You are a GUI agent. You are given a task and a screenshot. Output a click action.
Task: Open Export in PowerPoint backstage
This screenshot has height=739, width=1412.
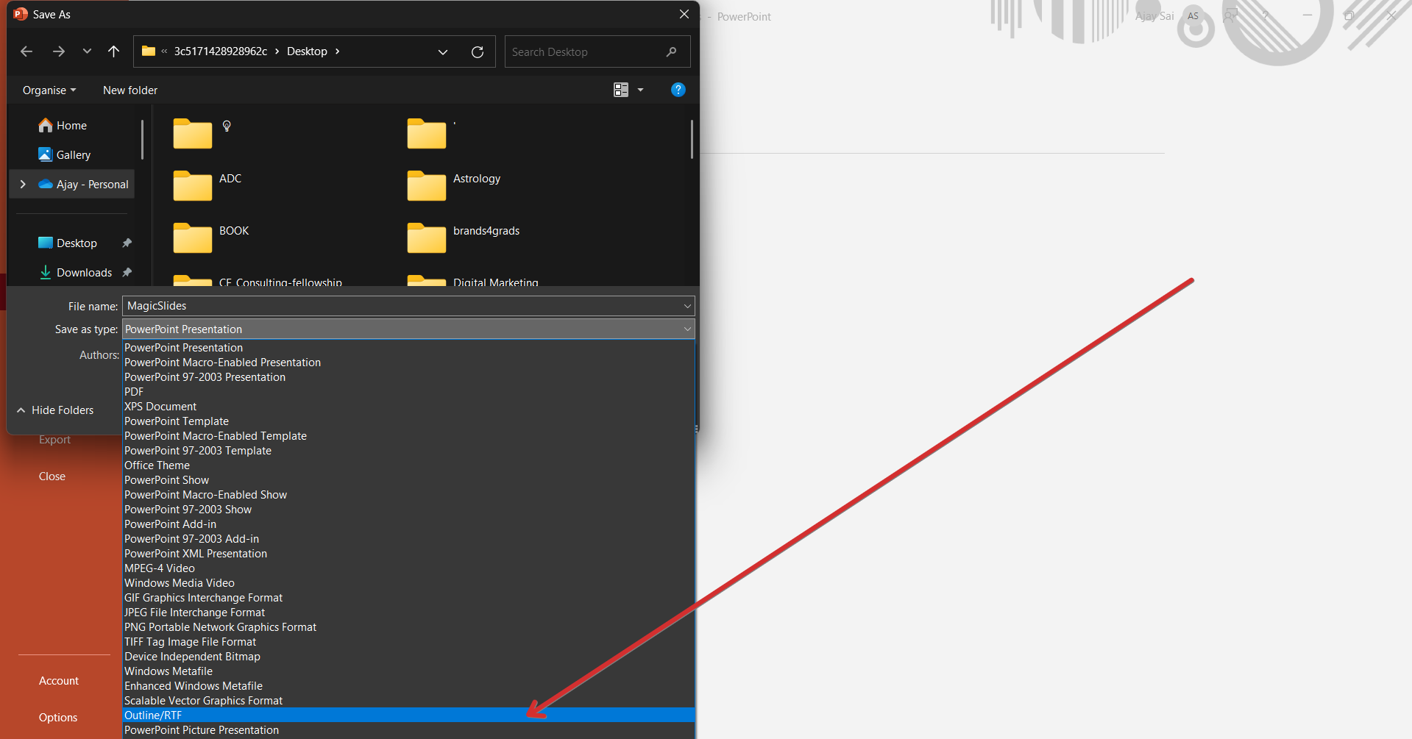coord(54,440)
